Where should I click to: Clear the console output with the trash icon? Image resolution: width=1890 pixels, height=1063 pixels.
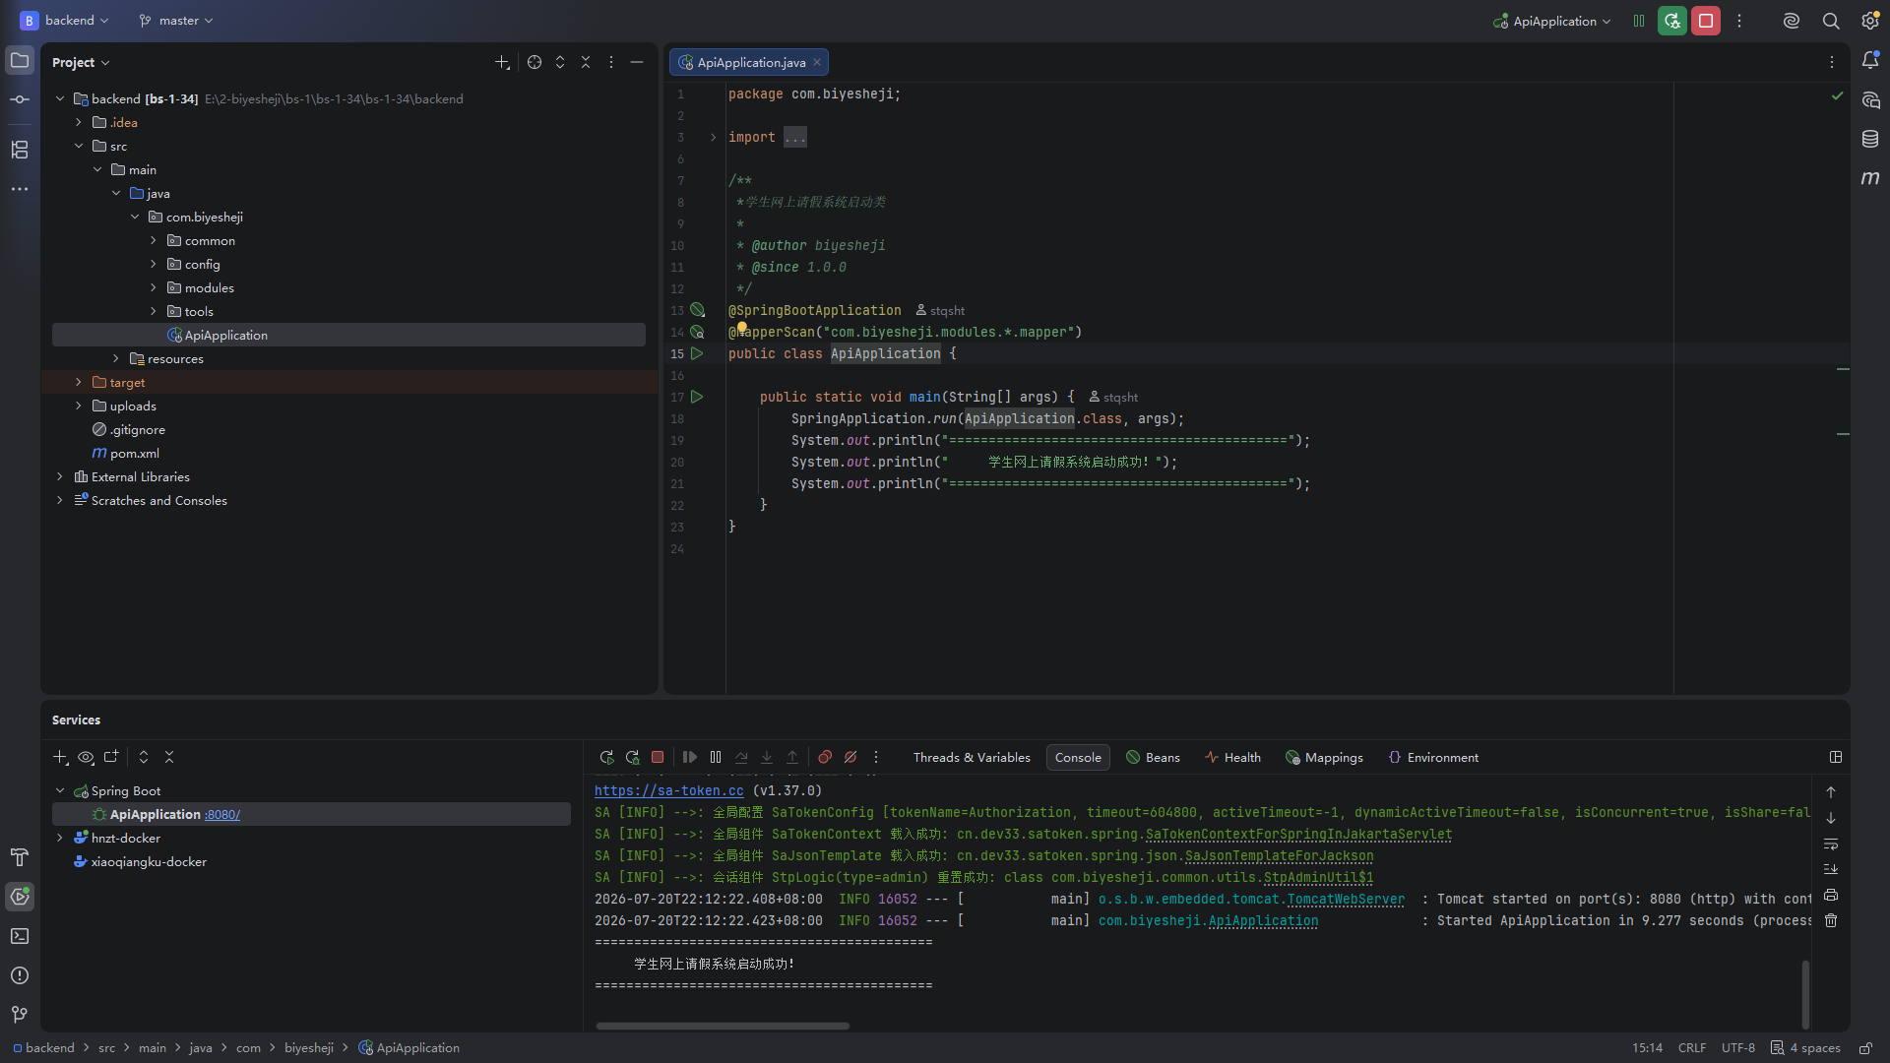1831,921
